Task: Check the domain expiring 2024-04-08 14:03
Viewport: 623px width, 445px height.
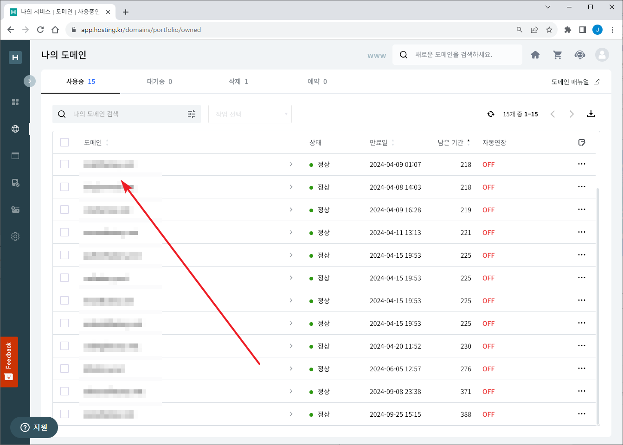Action: click(64, 187)
